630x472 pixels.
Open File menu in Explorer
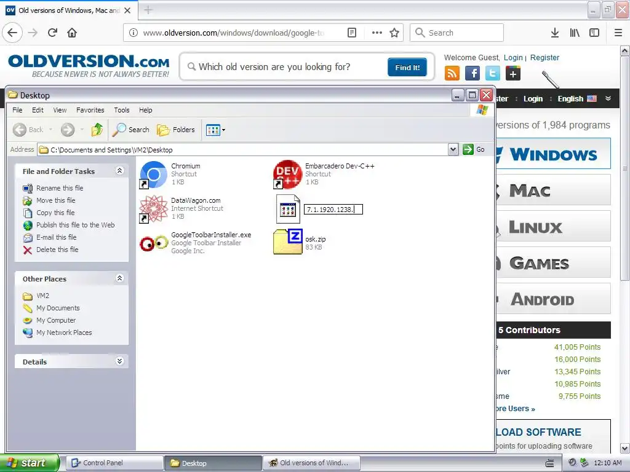pos(17,110)
